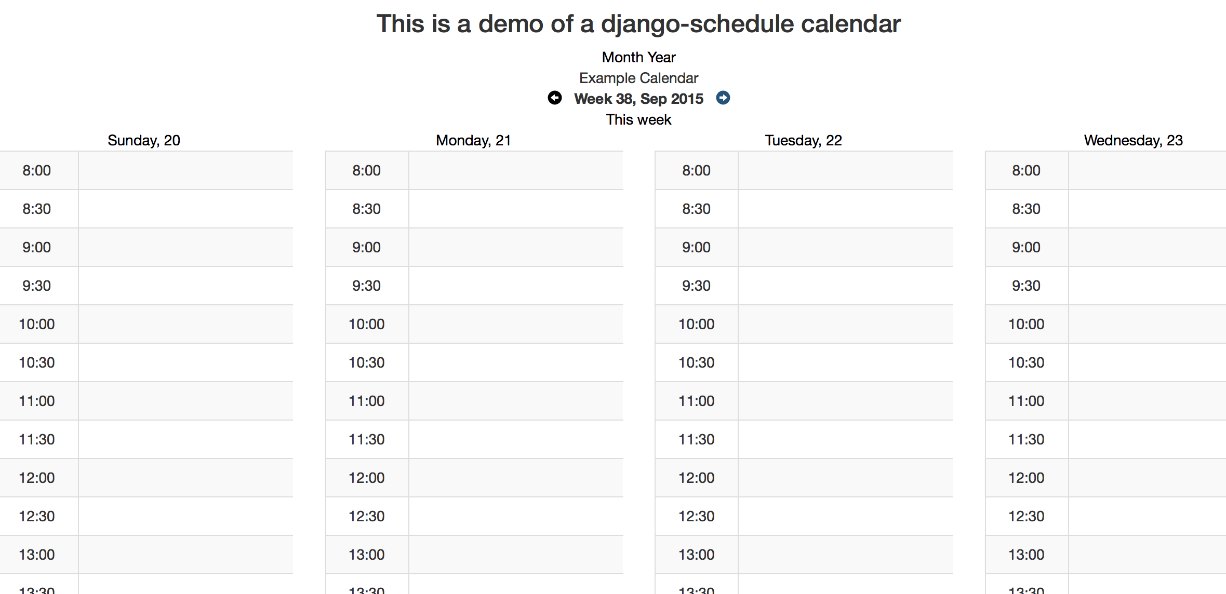Go to next week with right arrow icon

723,98
